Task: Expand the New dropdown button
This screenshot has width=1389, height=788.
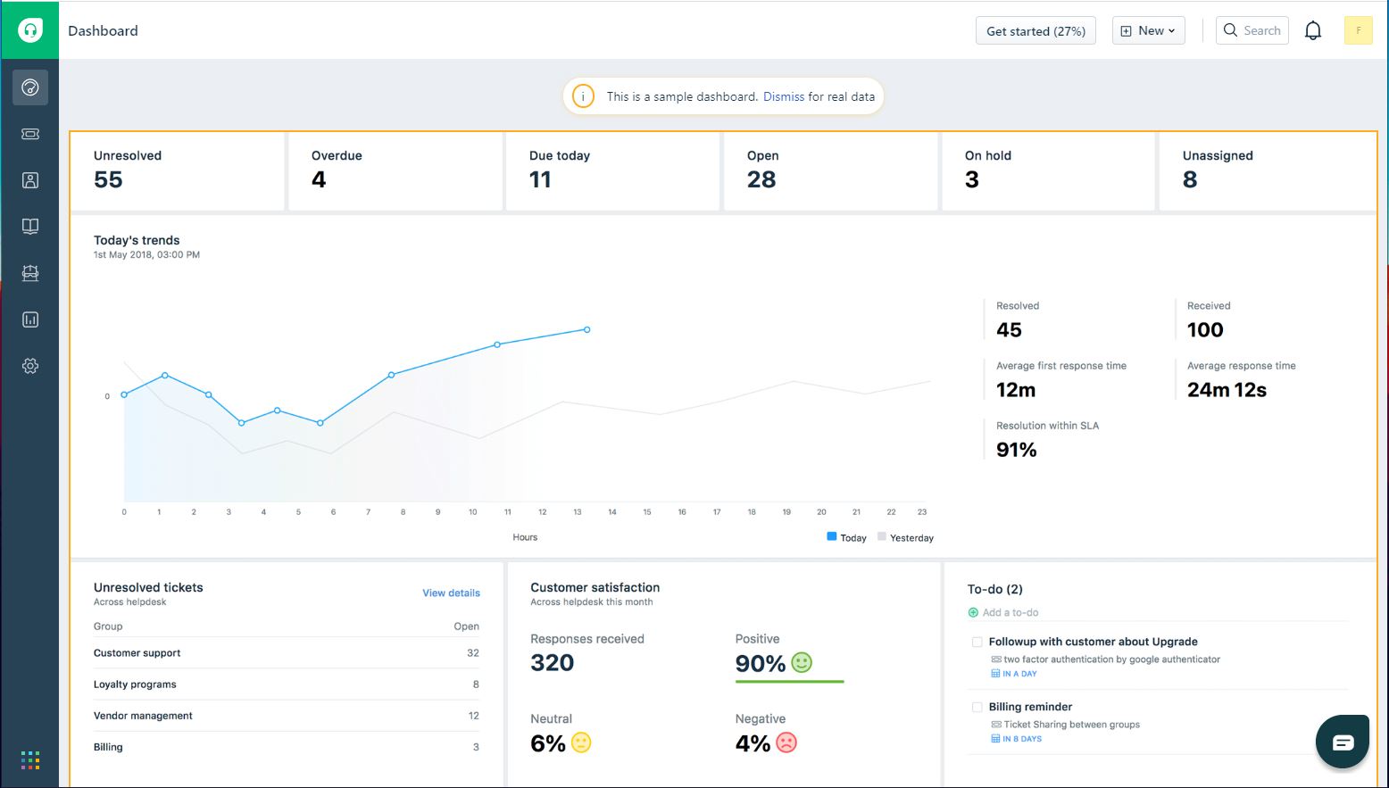Action: pyautogui.click(x=1148, y=30)
